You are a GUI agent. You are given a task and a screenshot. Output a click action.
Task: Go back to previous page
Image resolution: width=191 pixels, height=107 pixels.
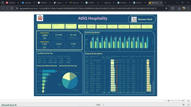point(3,8)
